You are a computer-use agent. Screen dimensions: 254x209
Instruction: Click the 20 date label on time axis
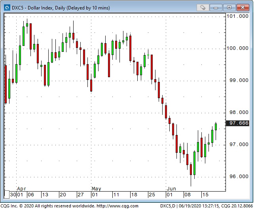[x=63, y=195]
